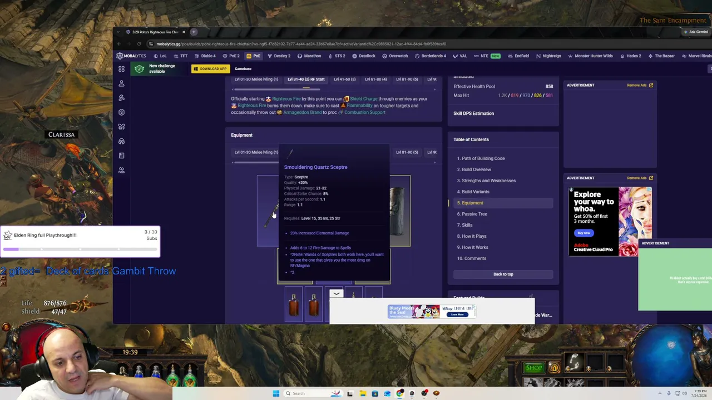Open the Overwatch game section
The height and width of the screenshot is (400, 712).
[395, 56]
